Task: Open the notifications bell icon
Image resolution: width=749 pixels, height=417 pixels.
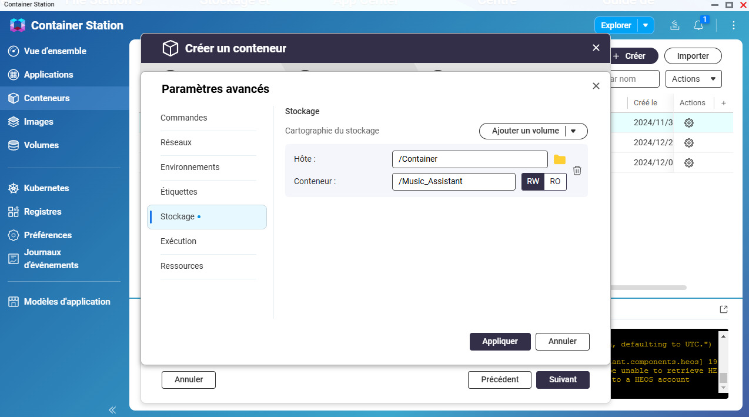Action: point(698,25)
